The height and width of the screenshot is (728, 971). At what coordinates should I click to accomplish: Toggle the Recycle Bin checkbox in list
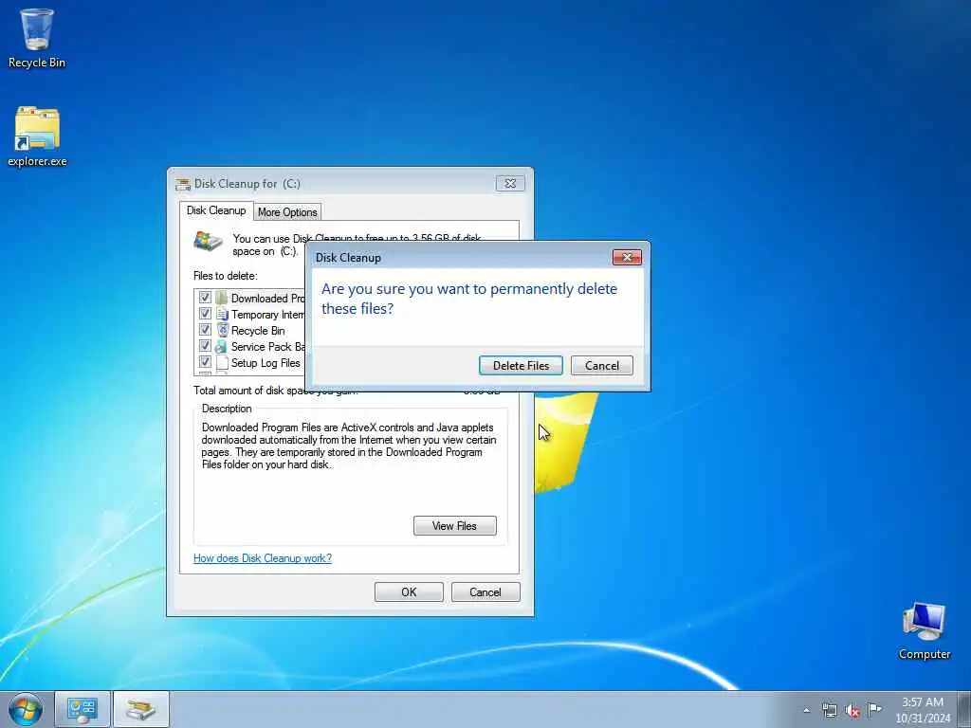tap(205, 330)
